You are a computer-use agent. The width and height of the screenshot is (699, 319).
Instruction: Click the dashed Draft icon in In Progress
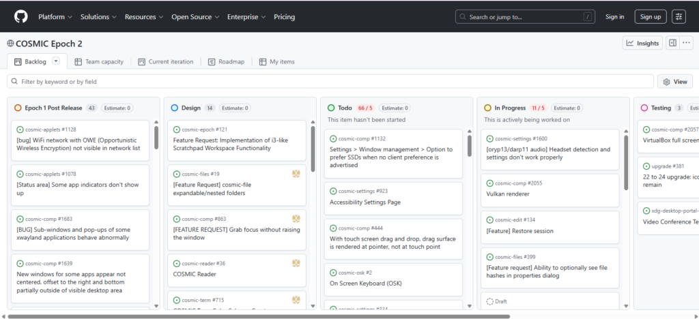click(x=490, y=301)
